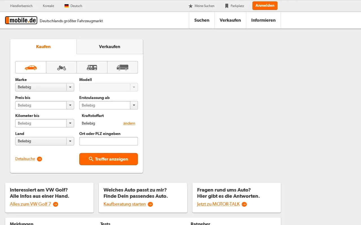Viewport: 361px width, 225px height.
Task: Expand the Preis bis dropdown arrow
Action: click(x=70, y=105)
